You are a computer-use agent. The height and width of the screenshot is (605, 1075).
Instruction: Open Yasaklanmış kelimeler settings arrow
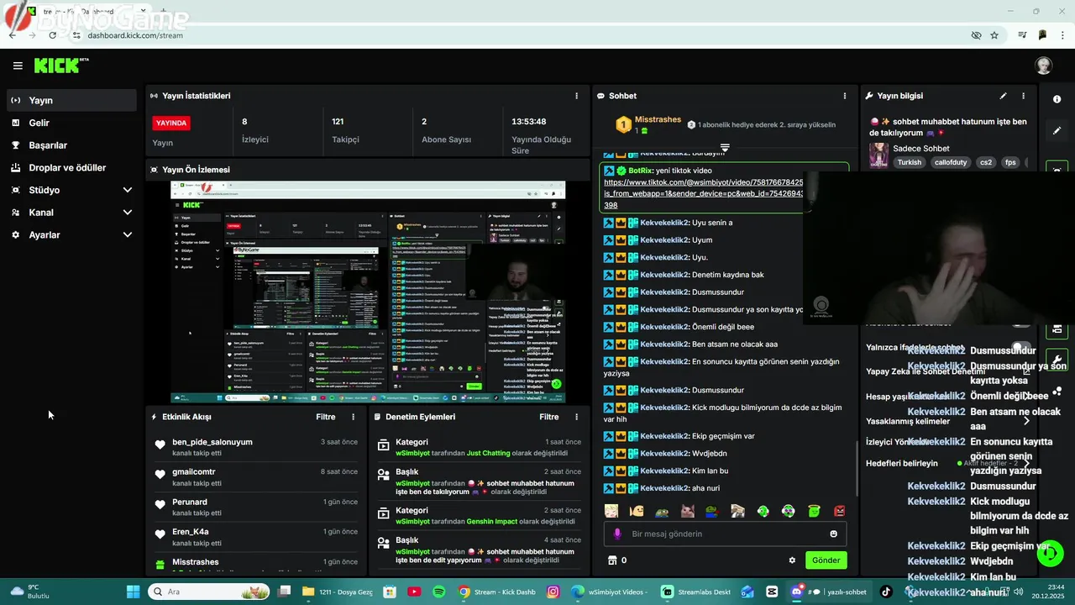pos(1026,421)
